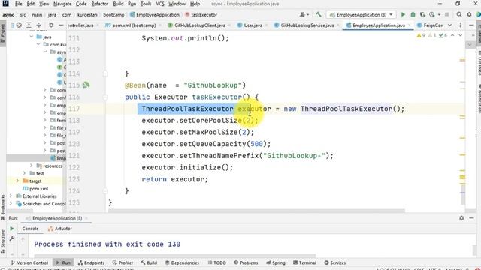Viewport: 481px width, 270px height.
Task: Expand the resources folder
Action: 32,166
